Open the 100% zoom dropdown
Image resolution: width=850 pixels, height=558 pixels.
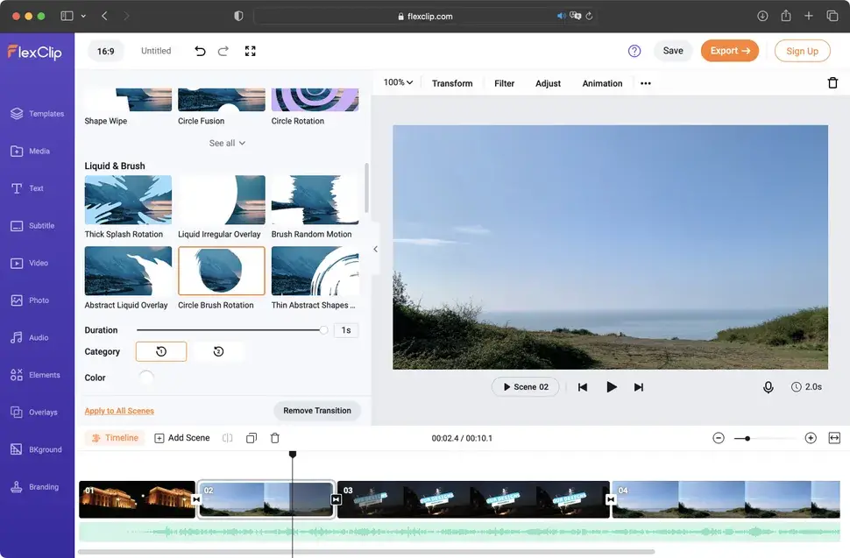click(398, 83)
